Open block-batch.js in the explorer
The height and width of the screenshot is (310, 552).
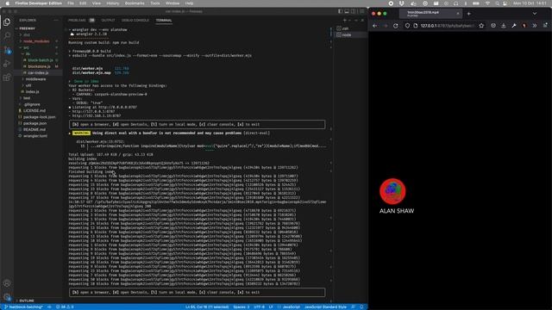[41, 60]
